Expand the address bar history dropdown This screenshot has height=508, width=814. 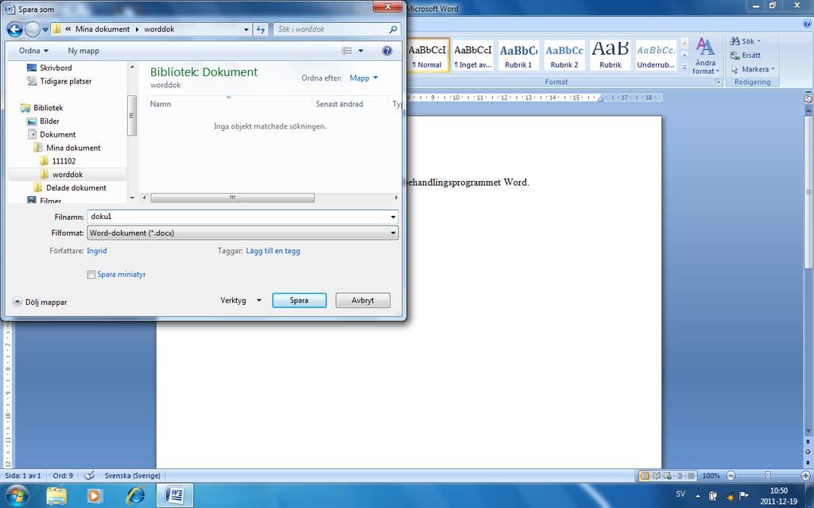click(x=246, y=29)
